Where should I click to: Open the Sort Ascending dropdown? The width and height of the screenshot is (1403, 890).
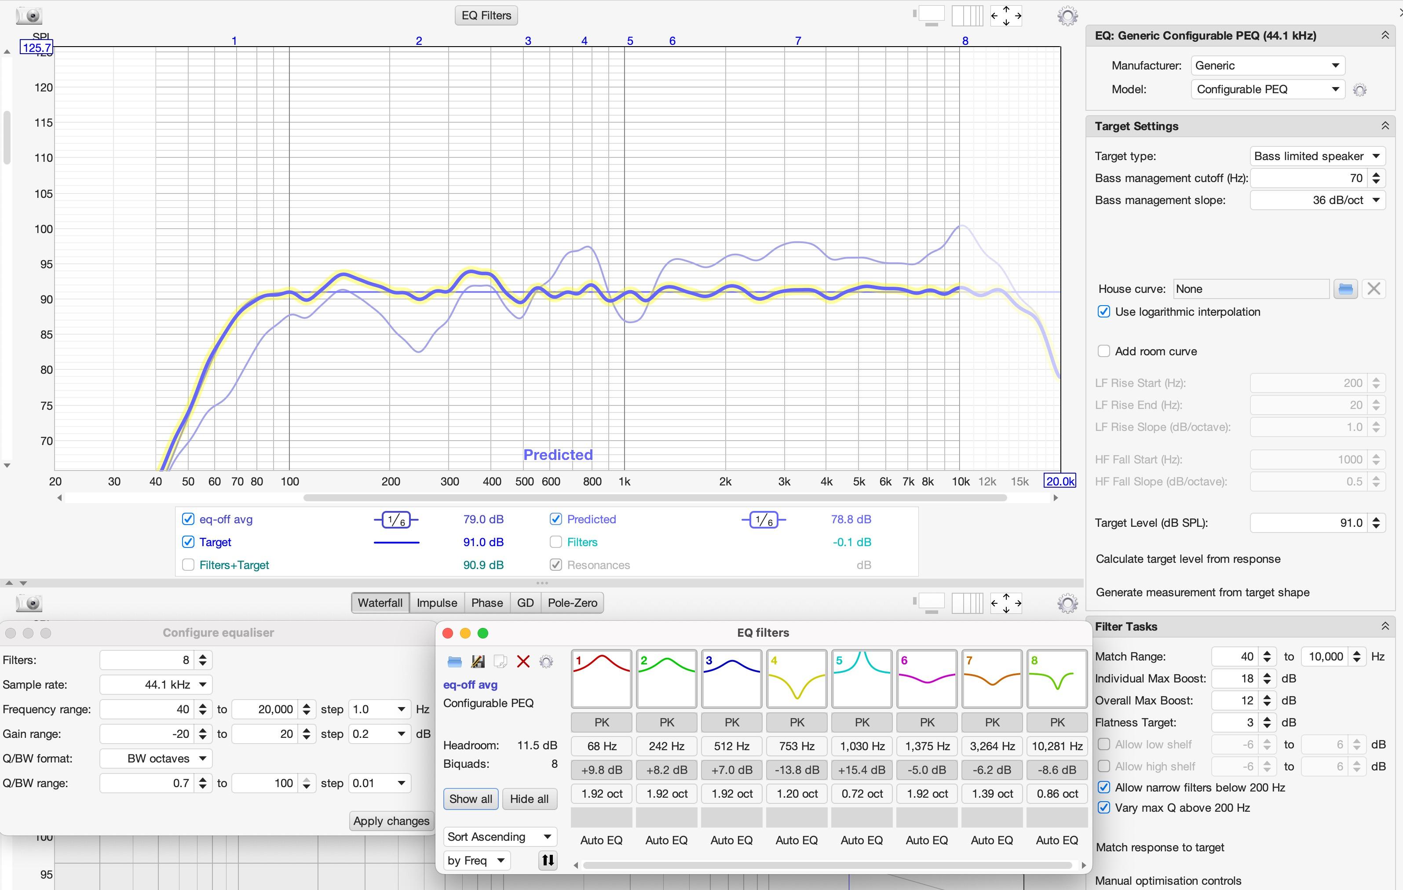coord(500,837)
